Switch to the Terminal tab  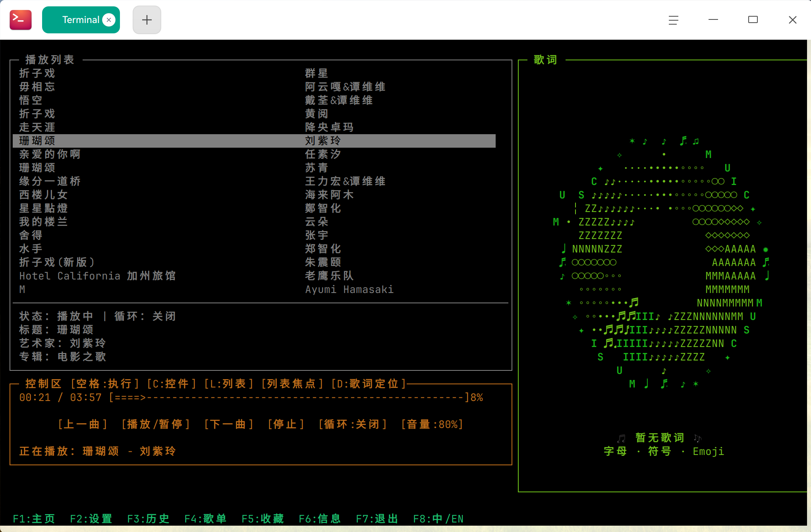[81, 19]
